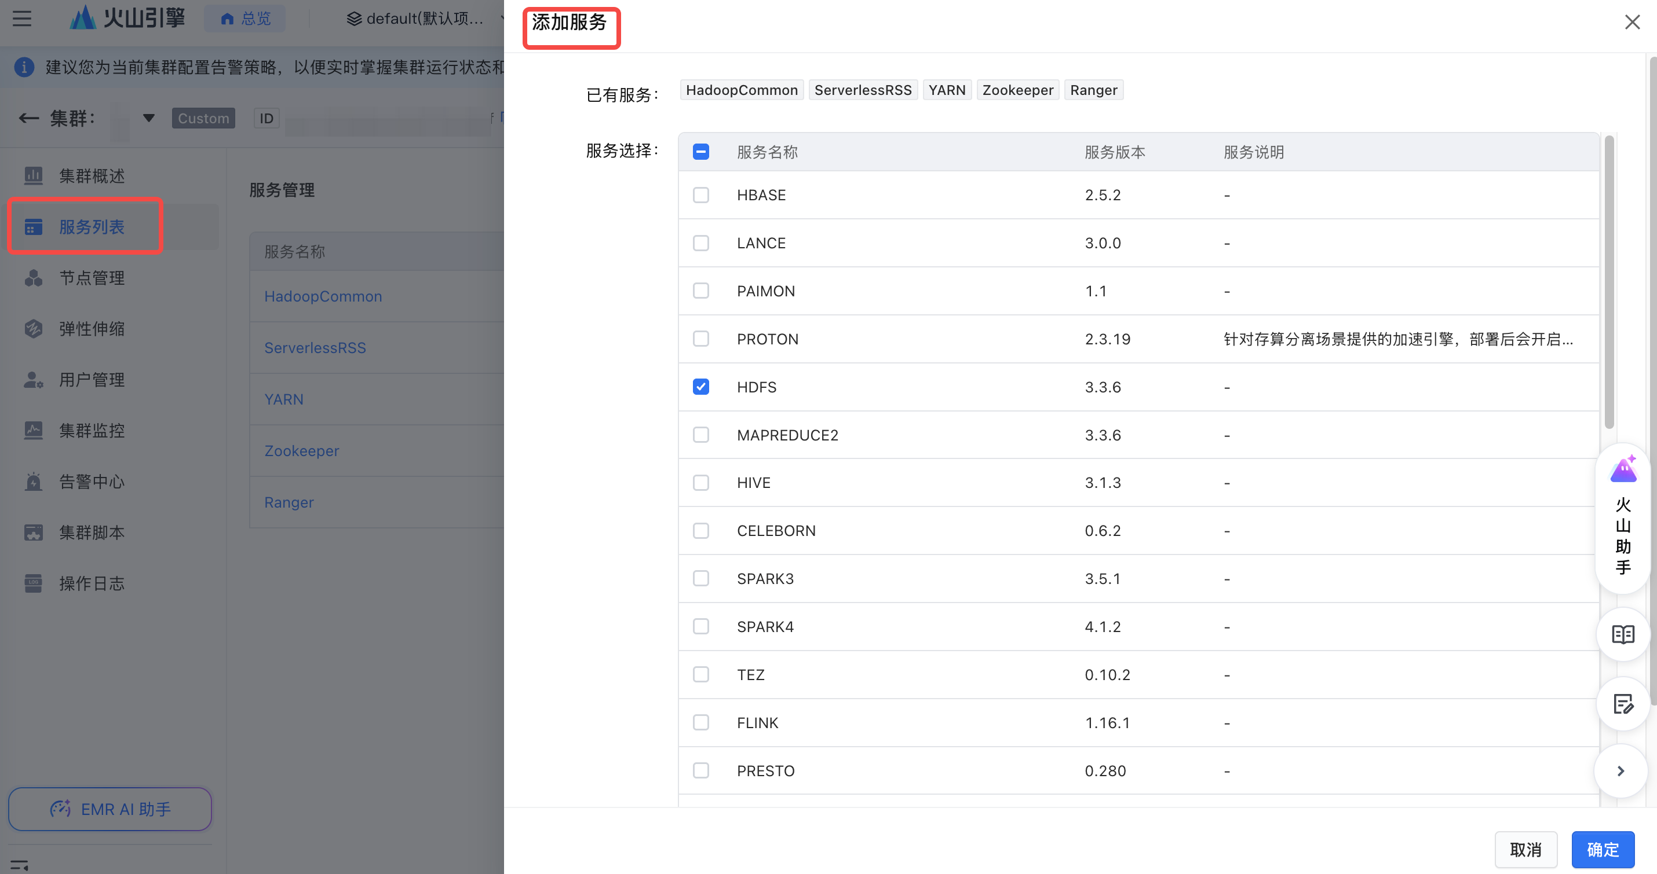Confirm with the 确定 button
This screenshot has width=1657, height=874.
(x=1603, y=850)
